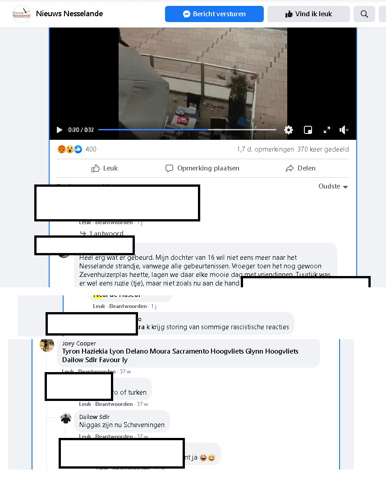The width and height of the screenshot is (386, 488).
Task: Expand video to fullscreen
Action: coord(326,130)
